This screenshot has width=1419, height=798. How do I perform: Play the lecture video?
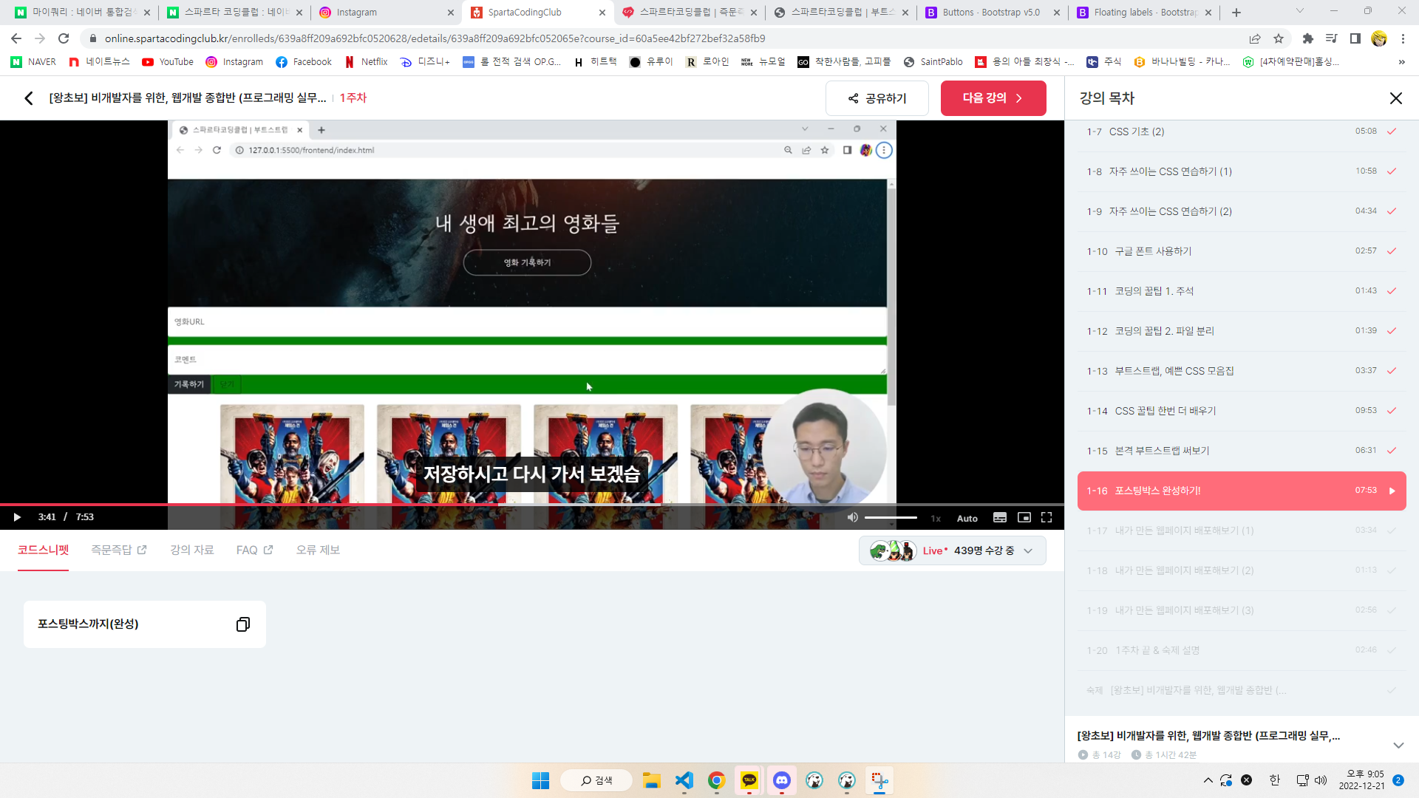pos(17,517)
